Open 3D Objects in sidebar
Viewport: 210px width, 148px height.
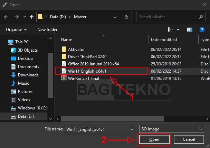24,50
